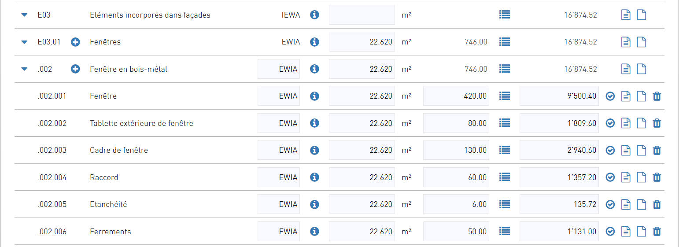The image size is (679, 247).
Task: Open info for Tablette extérieure de fenêtre
Action: pos(314,123)
